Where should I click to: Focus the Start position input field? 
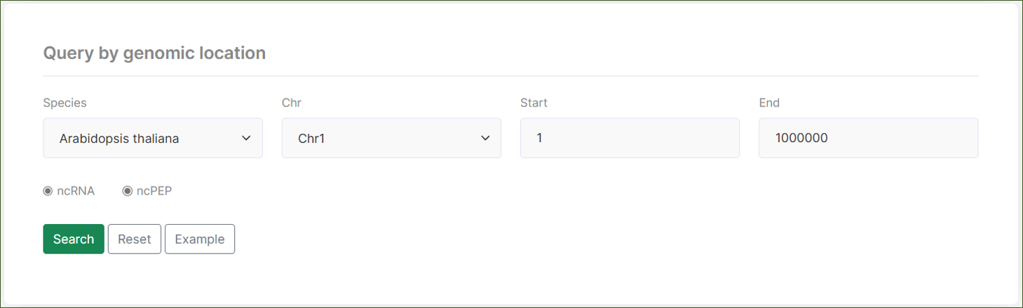tap(629, 138)
